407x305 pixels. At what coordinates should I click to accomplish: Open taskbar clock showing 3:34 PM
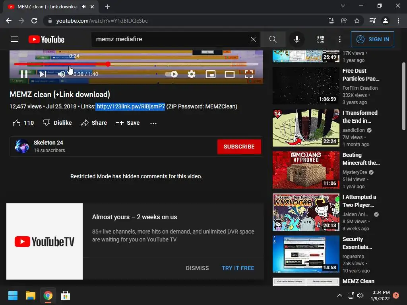pyautogui.click(x=381, y=295)
